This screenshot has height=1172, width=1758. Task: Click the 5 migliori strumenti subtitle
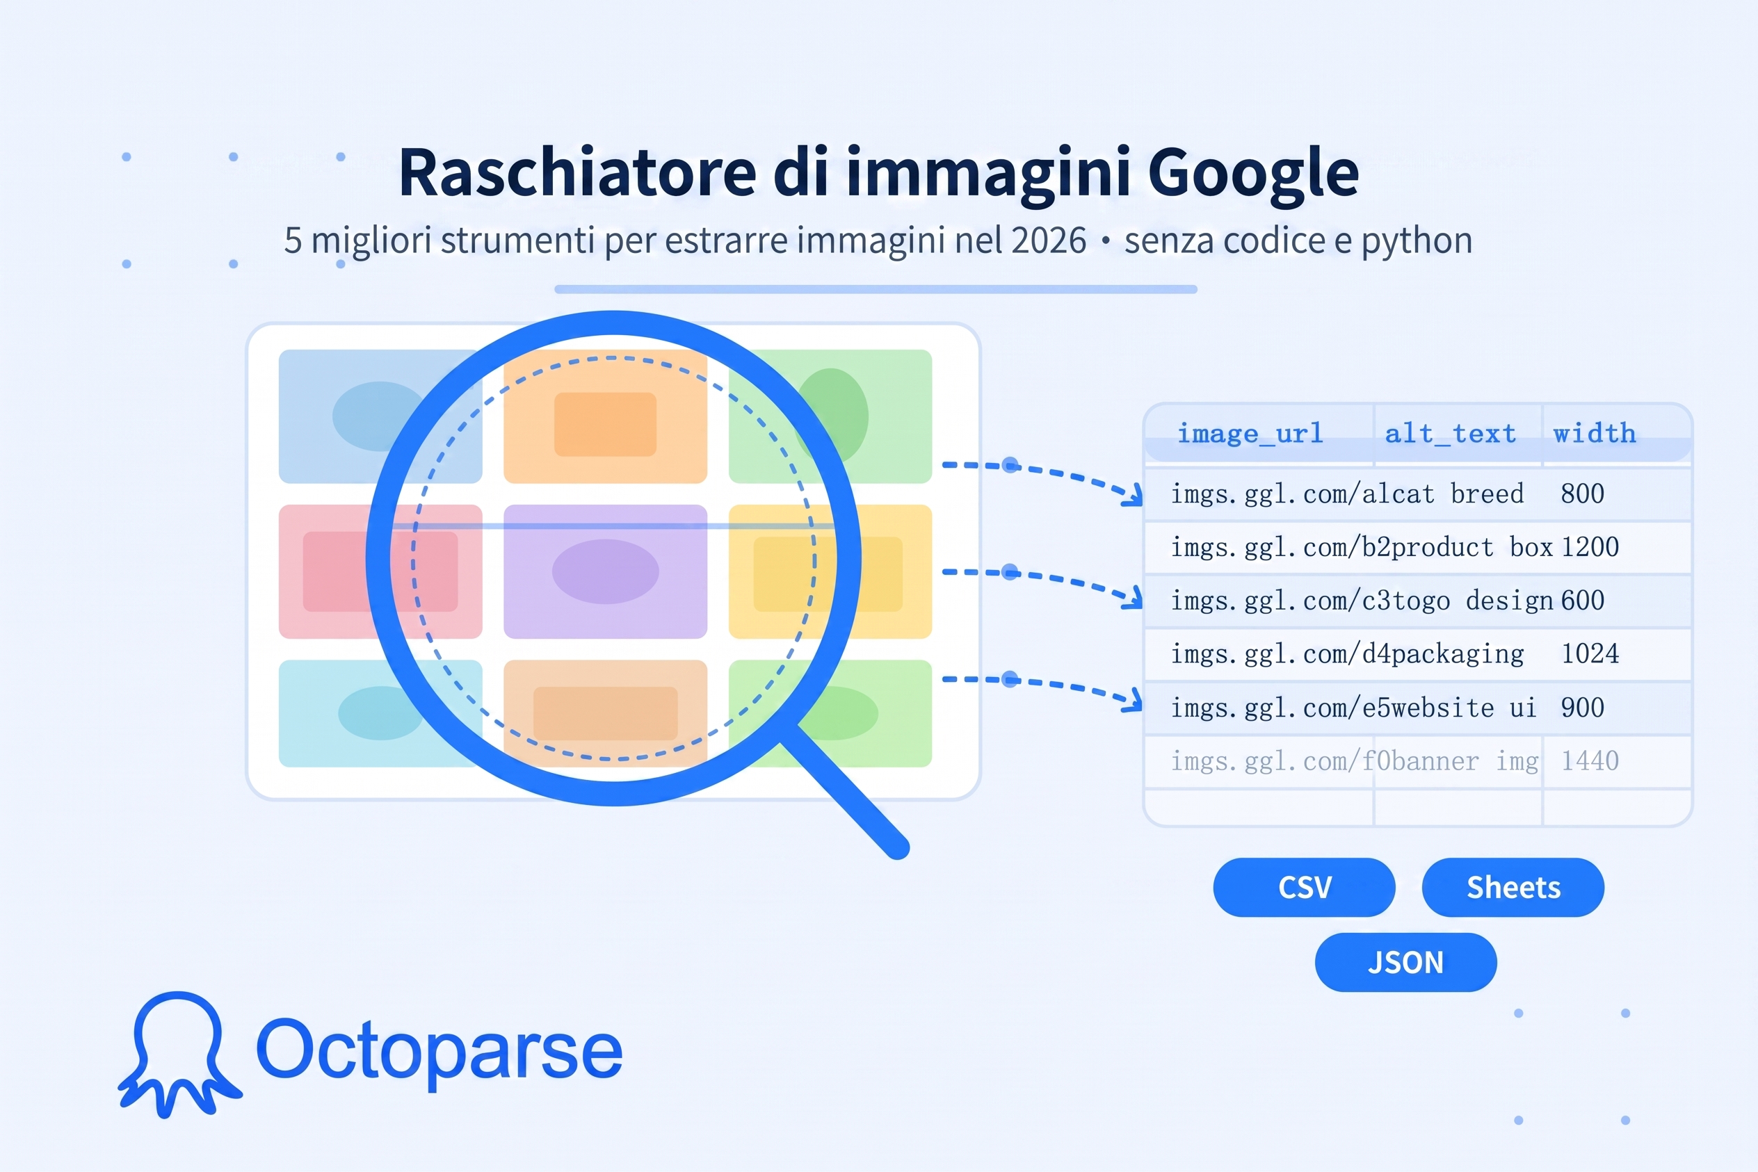click(x=878, y=241)
